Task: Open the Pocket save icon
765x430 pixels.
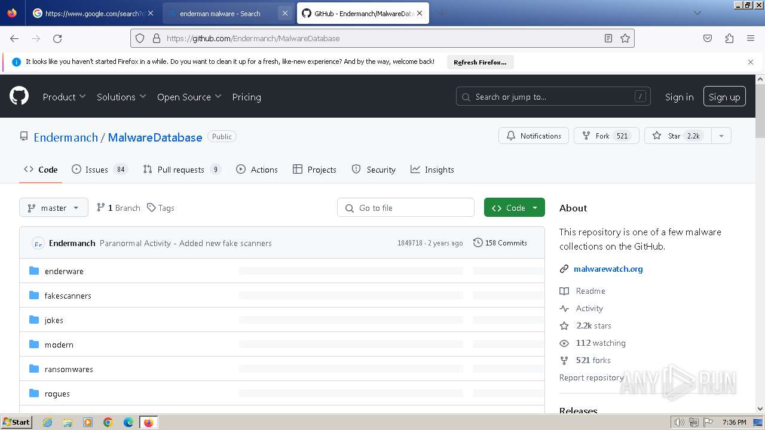Action: tap(708, 38)
